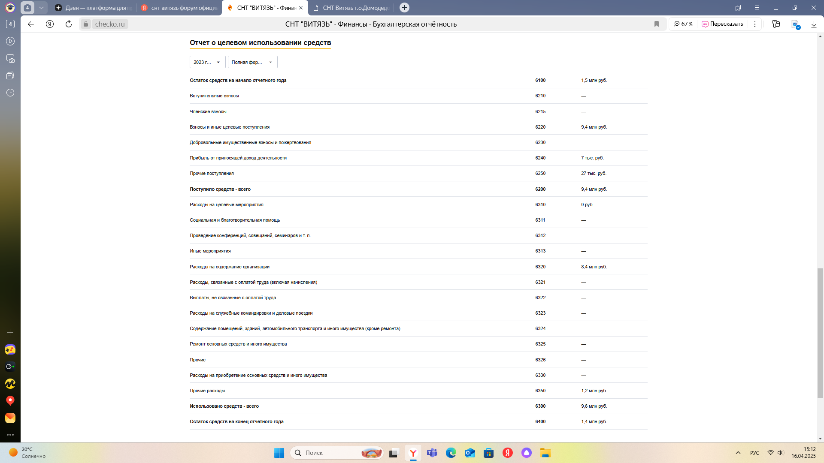The image size is (824, 463).
Task: Open the 2023 year dropdown
Action: pyautogui.click(x=207, y=62)
